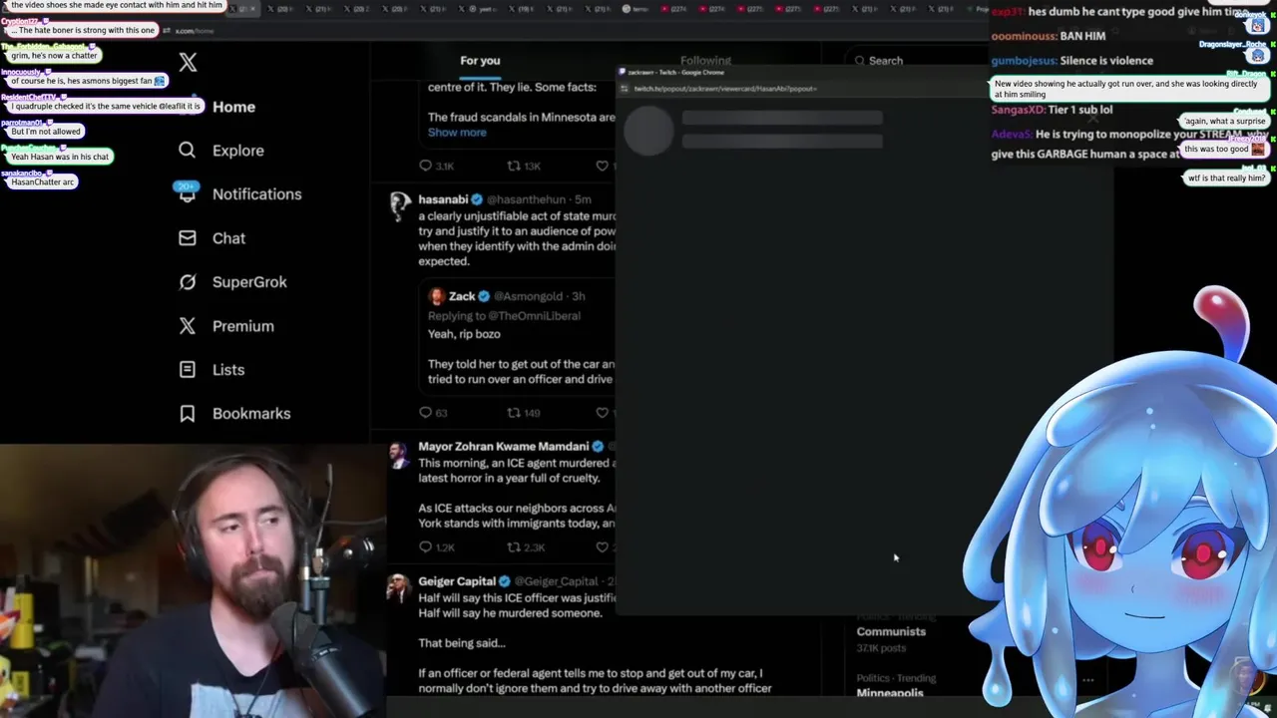Open Geiger Capital's profile picture

(398, 588)
